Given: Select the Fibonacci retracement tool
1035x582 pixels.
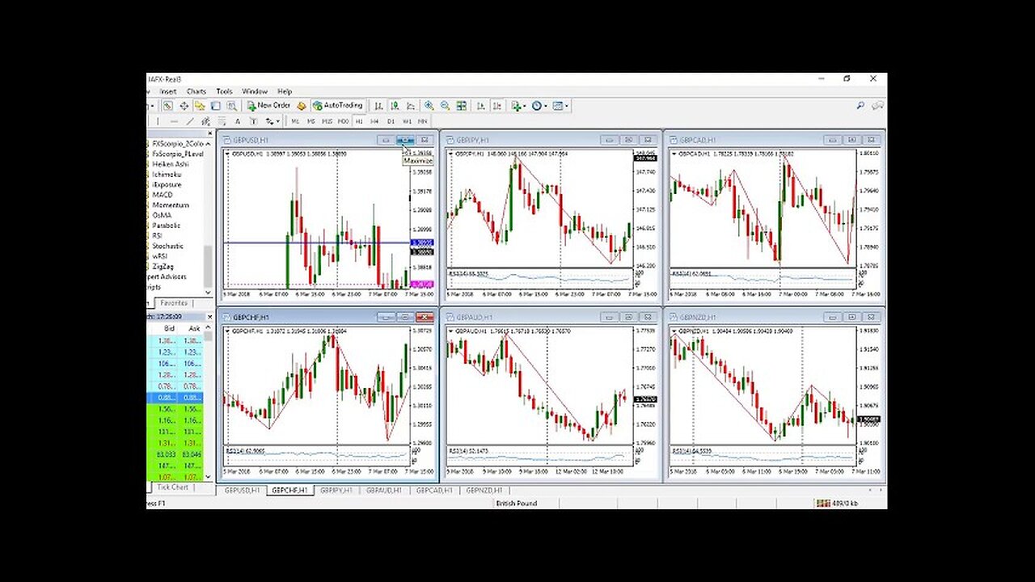Looking at the screenshot, I should click(x=222, y=121).
